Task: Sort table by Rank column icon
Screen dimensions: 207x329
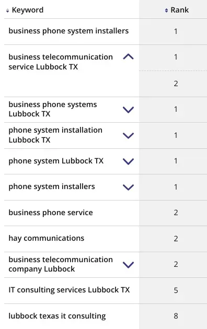Action: tap(166, 10)
